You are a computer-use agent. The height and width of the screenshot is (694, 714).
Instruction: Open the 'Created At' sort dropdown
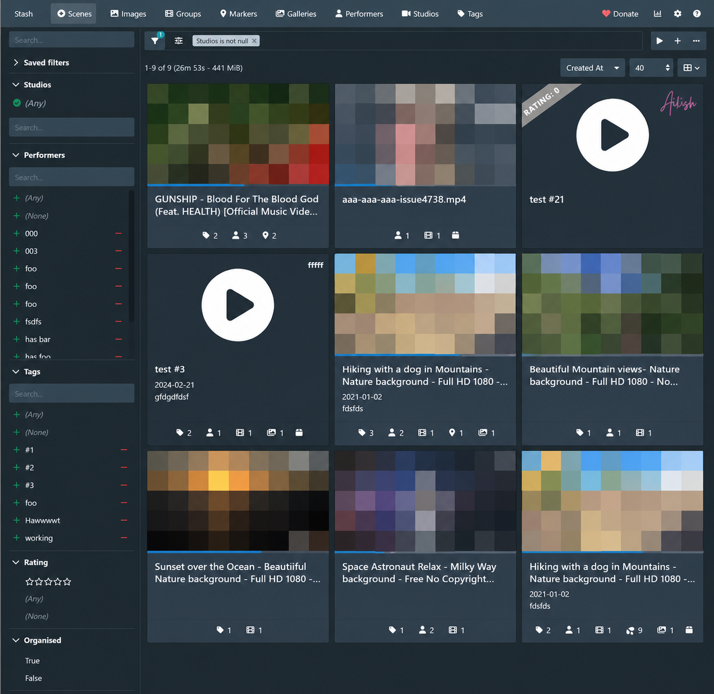tap(592, 68)
